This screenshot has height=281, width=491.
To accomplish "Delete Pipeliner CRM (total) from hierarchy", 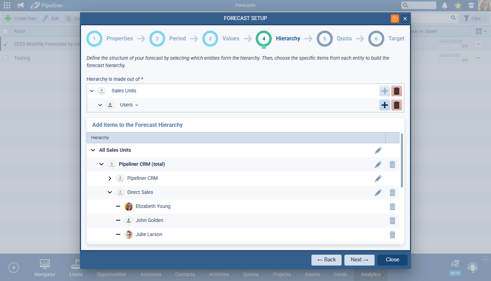I will pos(392,164).
